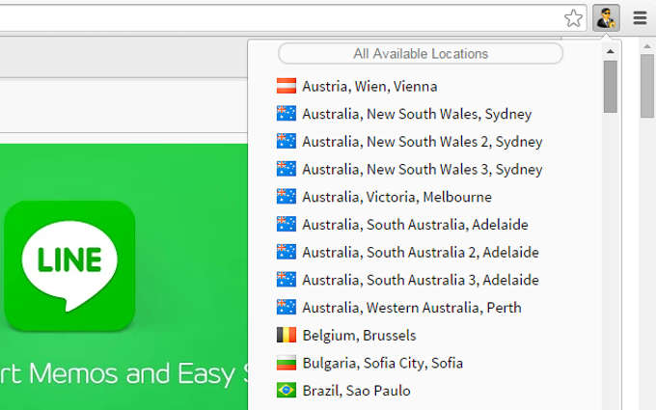Pick Australia, Victoria, Melbourne location
The height and width of the screenshot is (410, 656).
(384, 197)
